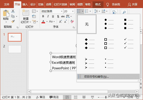
Task: Click the Paste clipboard icon
Action: pos(6,13)
